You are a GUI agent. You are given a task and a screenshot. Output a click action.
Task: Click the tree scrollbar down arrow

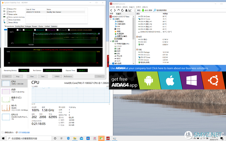[x=134, y=63]
